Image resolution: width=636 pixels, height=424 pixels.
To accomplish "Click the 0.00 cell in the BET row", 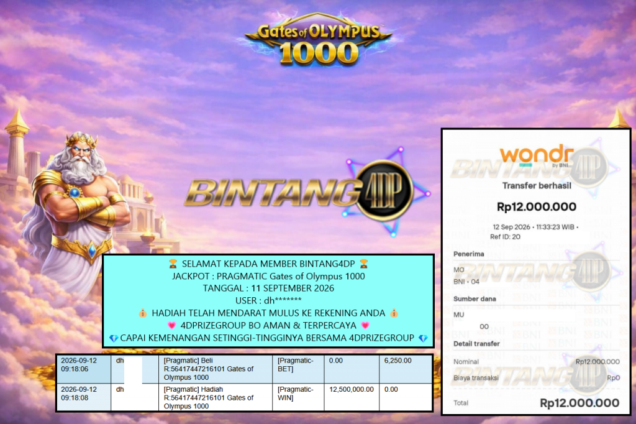I will coord(352,369).
